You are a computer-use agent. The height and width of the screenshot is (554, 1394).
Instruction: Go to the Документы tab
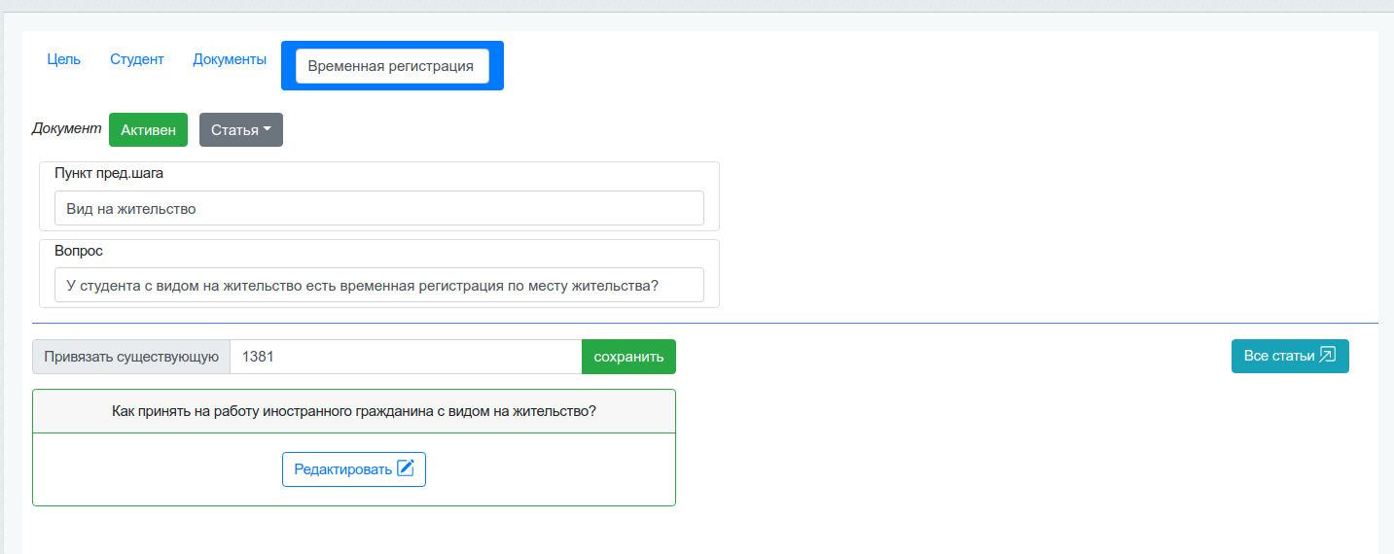230,59
